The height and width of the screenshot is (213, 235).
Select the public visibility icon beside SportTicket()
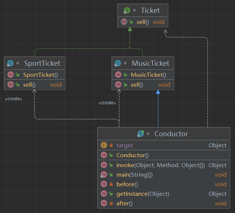(x=18, y=75)
